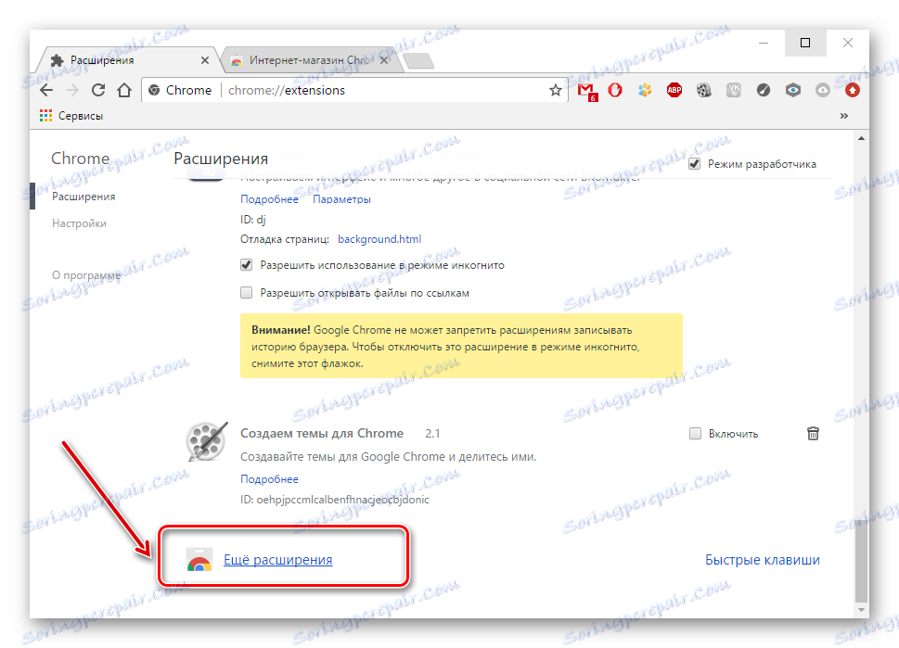The width and height of the screenshot is (899, 648).
Task: Open the Быстрые клавиши link
Action: [x=763, y=560]
